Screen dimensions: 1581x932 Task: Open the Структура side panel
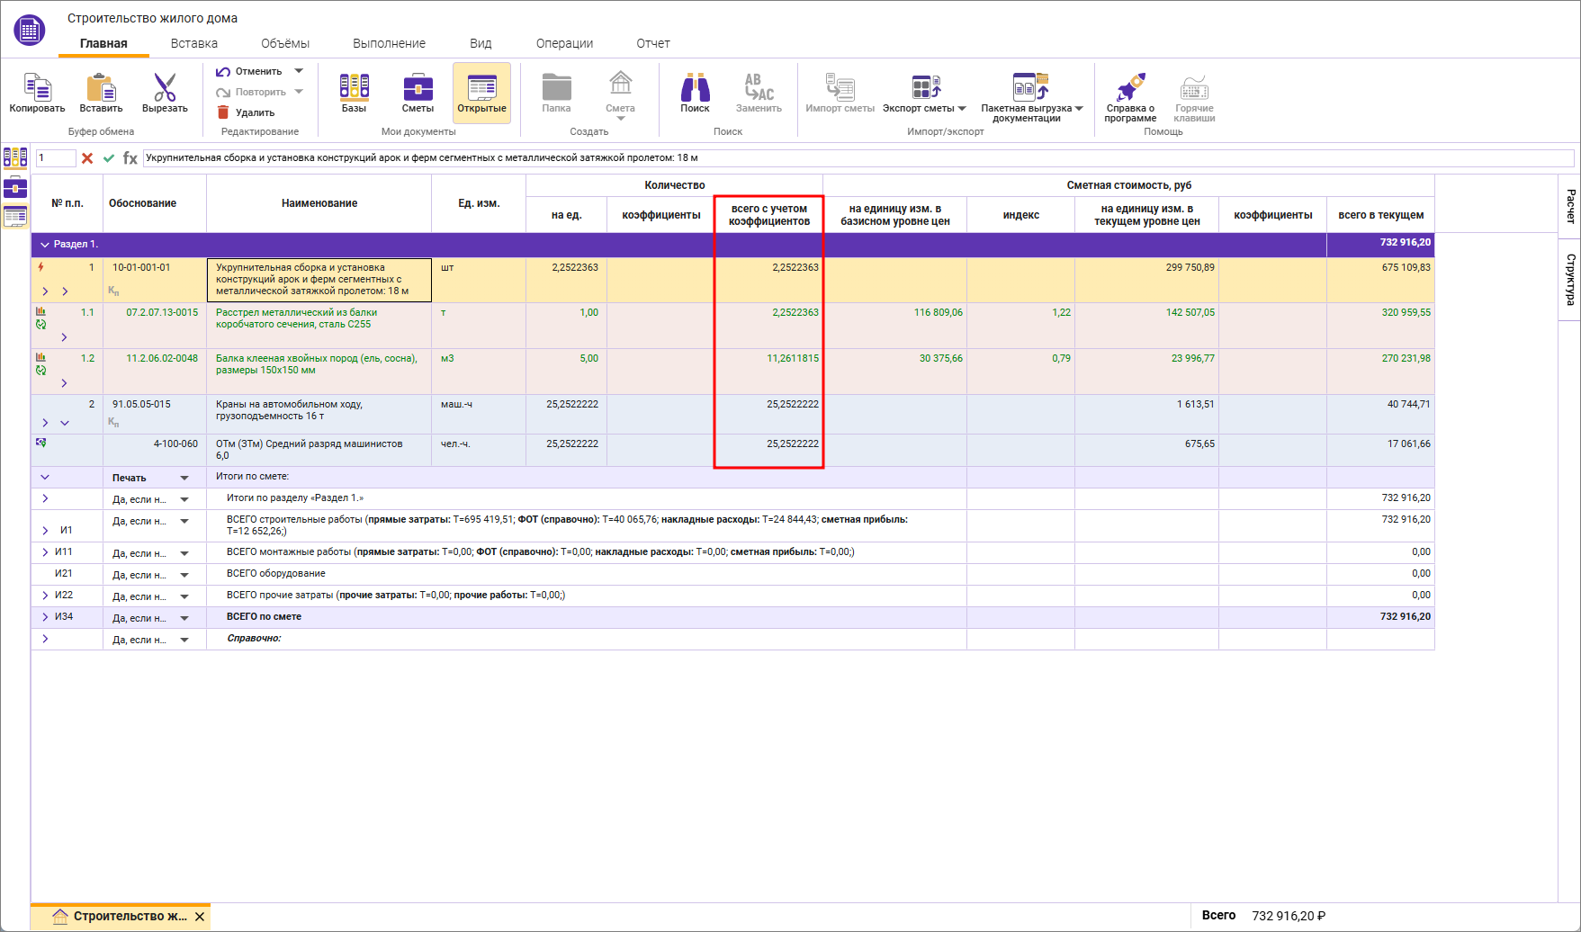(x=1569, y=279)
